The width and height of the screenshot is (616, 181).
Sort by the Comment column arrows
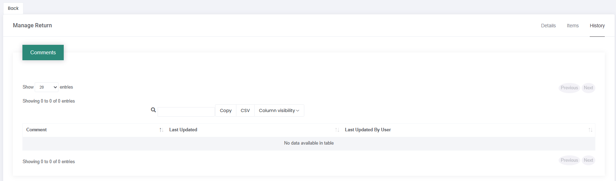(161, 130)
